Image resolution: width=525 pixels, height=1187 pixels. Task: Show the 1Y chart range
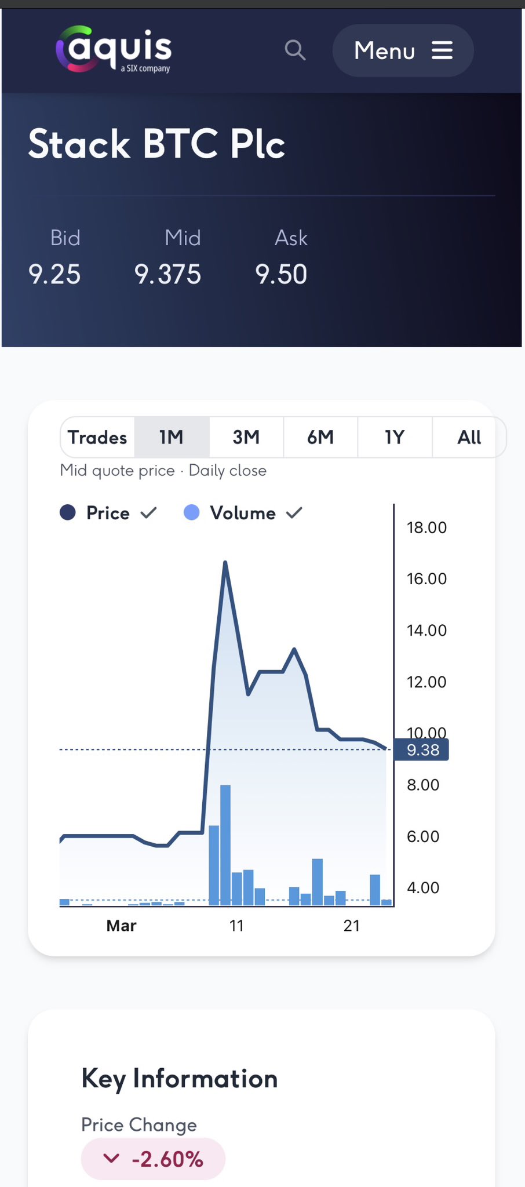click(395, 437)
